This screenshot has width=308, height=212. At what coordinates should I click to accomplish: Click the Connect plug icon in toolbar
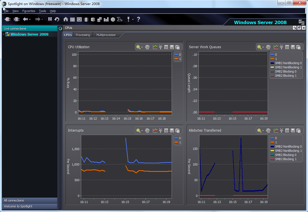pyautogui.click(x=8, y=19)
